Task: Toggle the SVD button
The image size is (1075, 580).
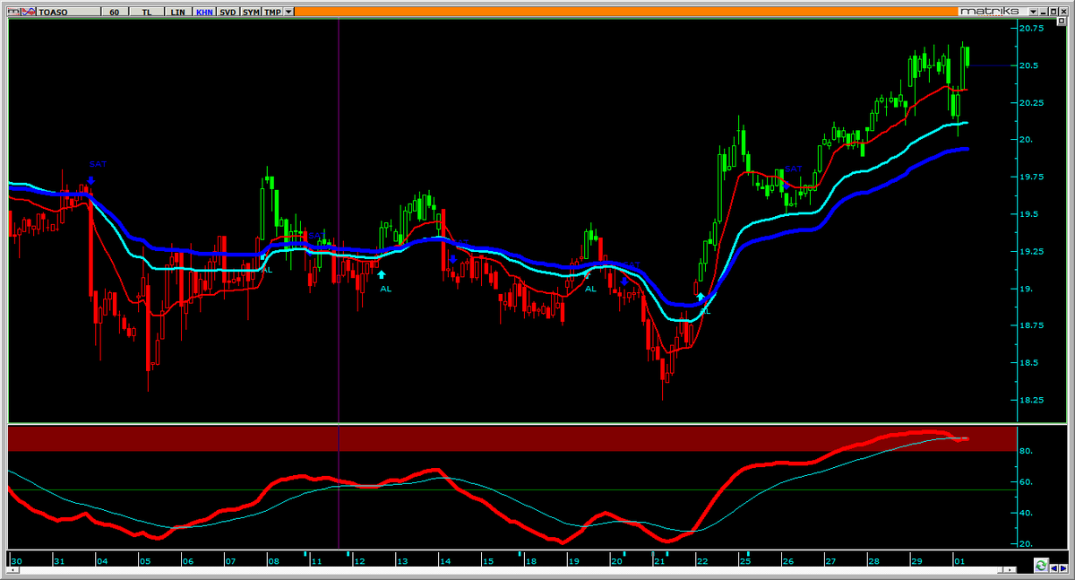Action: [228, 12]
